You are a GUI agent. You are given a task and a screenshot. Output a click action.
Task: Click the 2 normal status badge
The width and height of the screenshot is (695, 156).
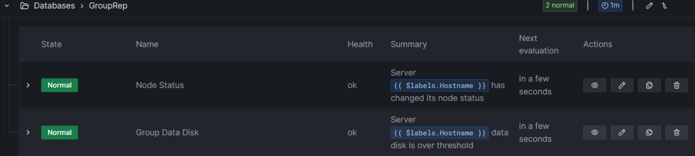point(560,6)
